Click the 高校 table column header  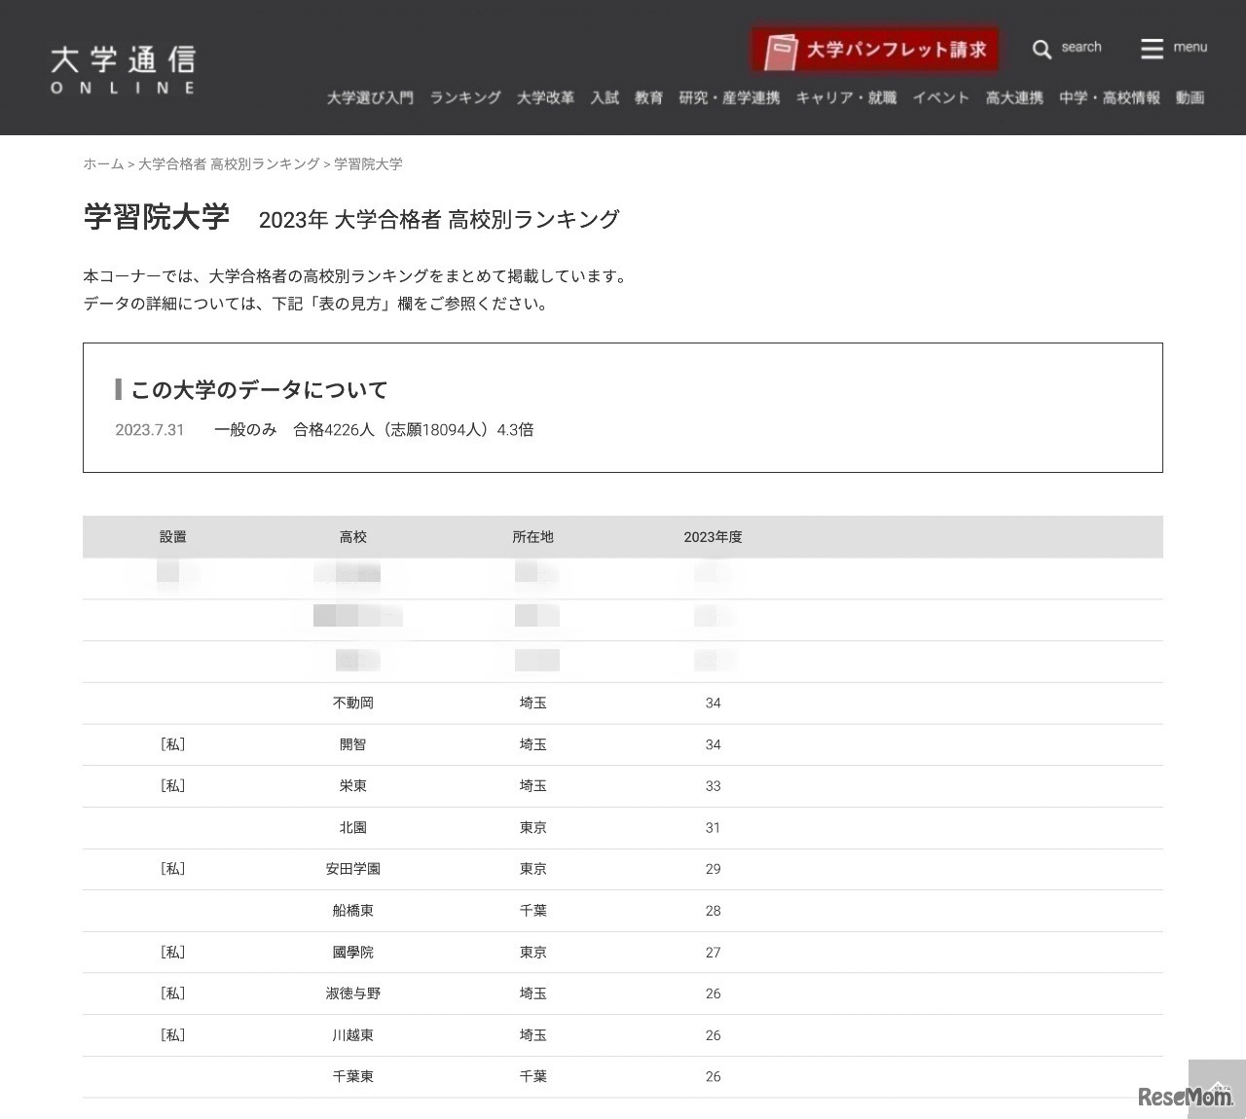[352, 536]
